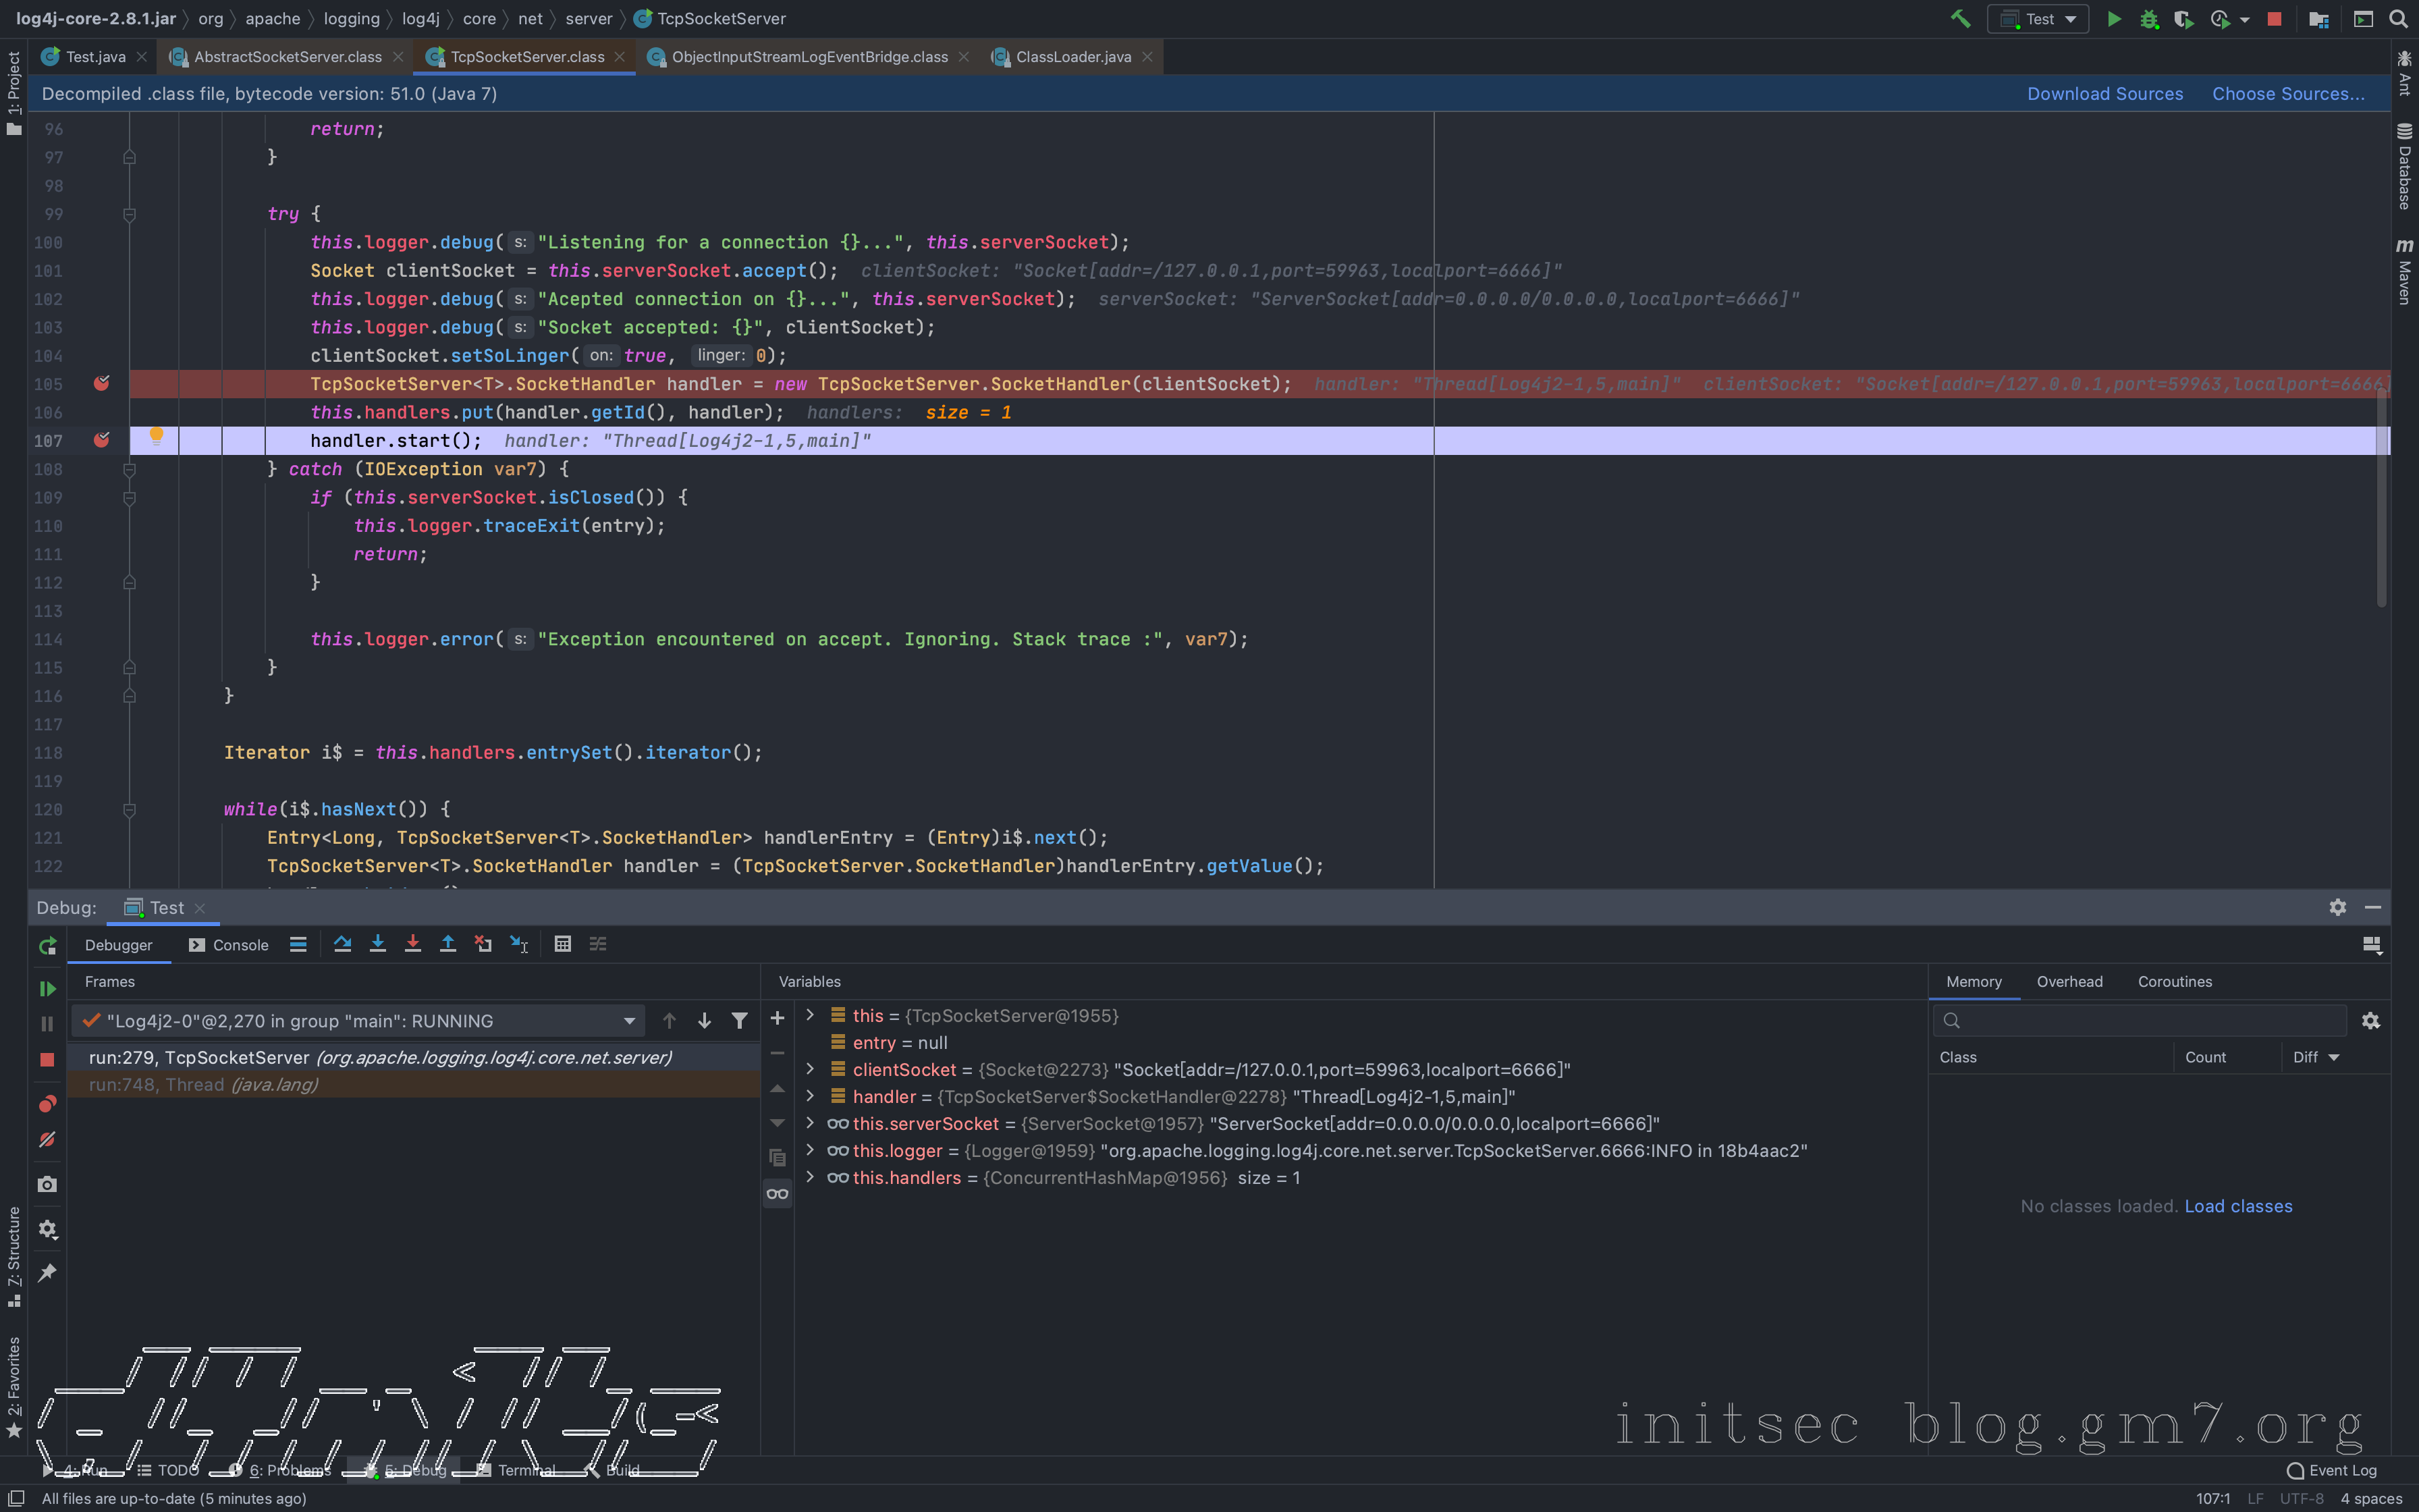
Task: Click the Build project hammer icon
Action: coord(1960,19)
